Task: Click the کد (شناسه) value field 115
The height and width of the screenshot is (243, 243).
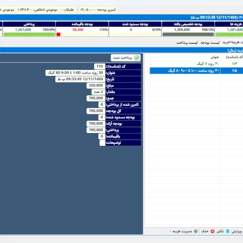Action: point(100,66)
